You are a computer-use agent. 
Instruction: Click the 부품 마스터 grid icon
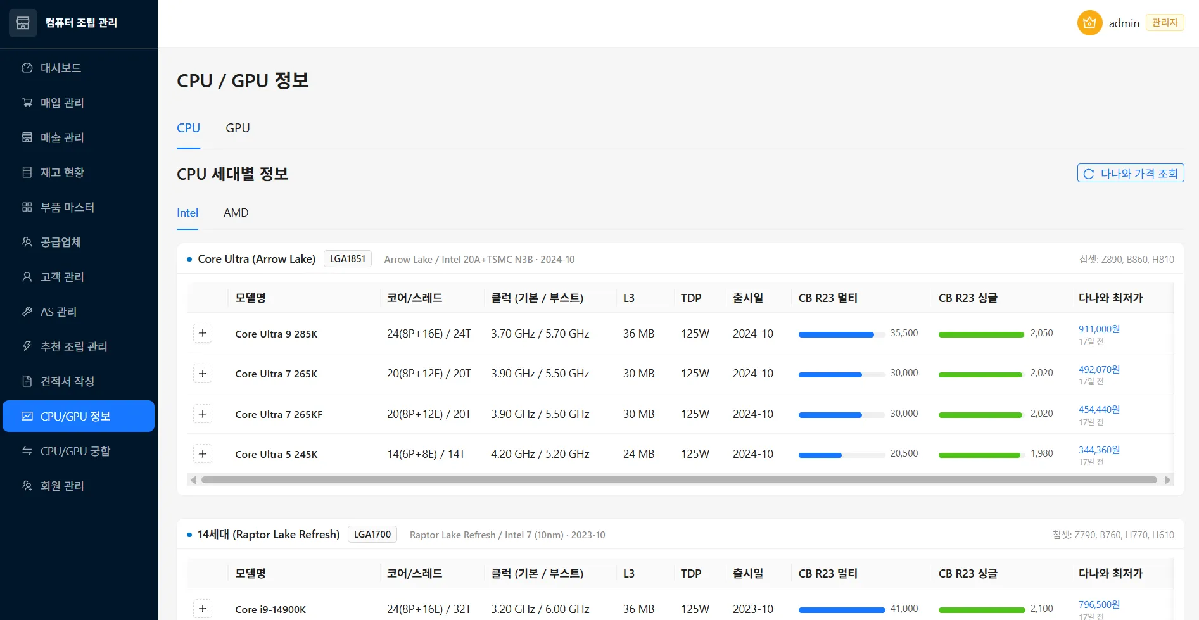(27, 207)
